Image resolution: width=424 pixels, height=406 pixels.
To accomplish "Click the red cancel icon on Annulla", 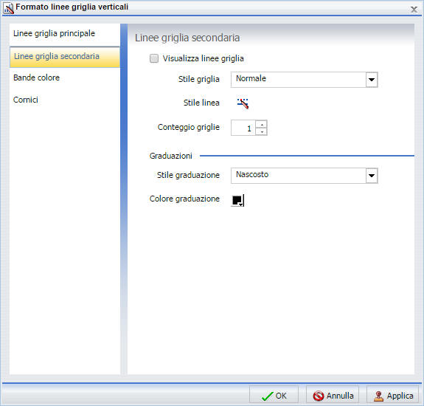I will click(319, 396).
